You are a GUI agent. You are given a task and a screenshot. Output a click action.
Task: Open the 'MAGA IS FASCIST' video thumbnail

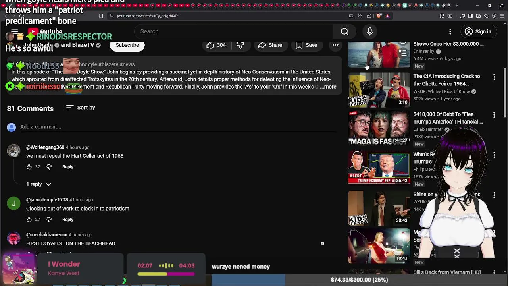(x=379, y=128)
